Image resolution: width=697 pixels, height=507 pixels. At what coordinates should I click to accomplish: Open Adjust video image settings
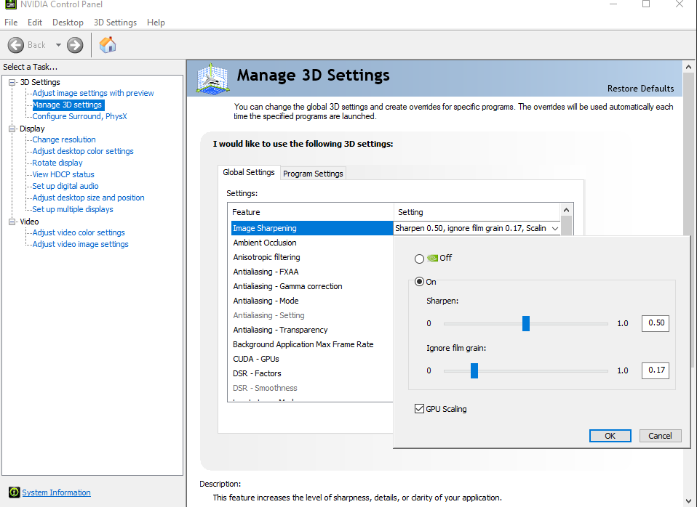pyautogui.click(x=81, y=244)
